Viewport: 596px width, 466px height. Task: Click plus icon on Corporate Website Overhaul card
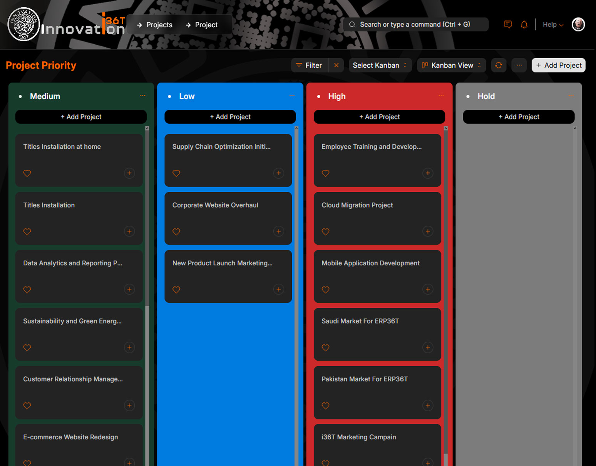(x=278, y=231)
